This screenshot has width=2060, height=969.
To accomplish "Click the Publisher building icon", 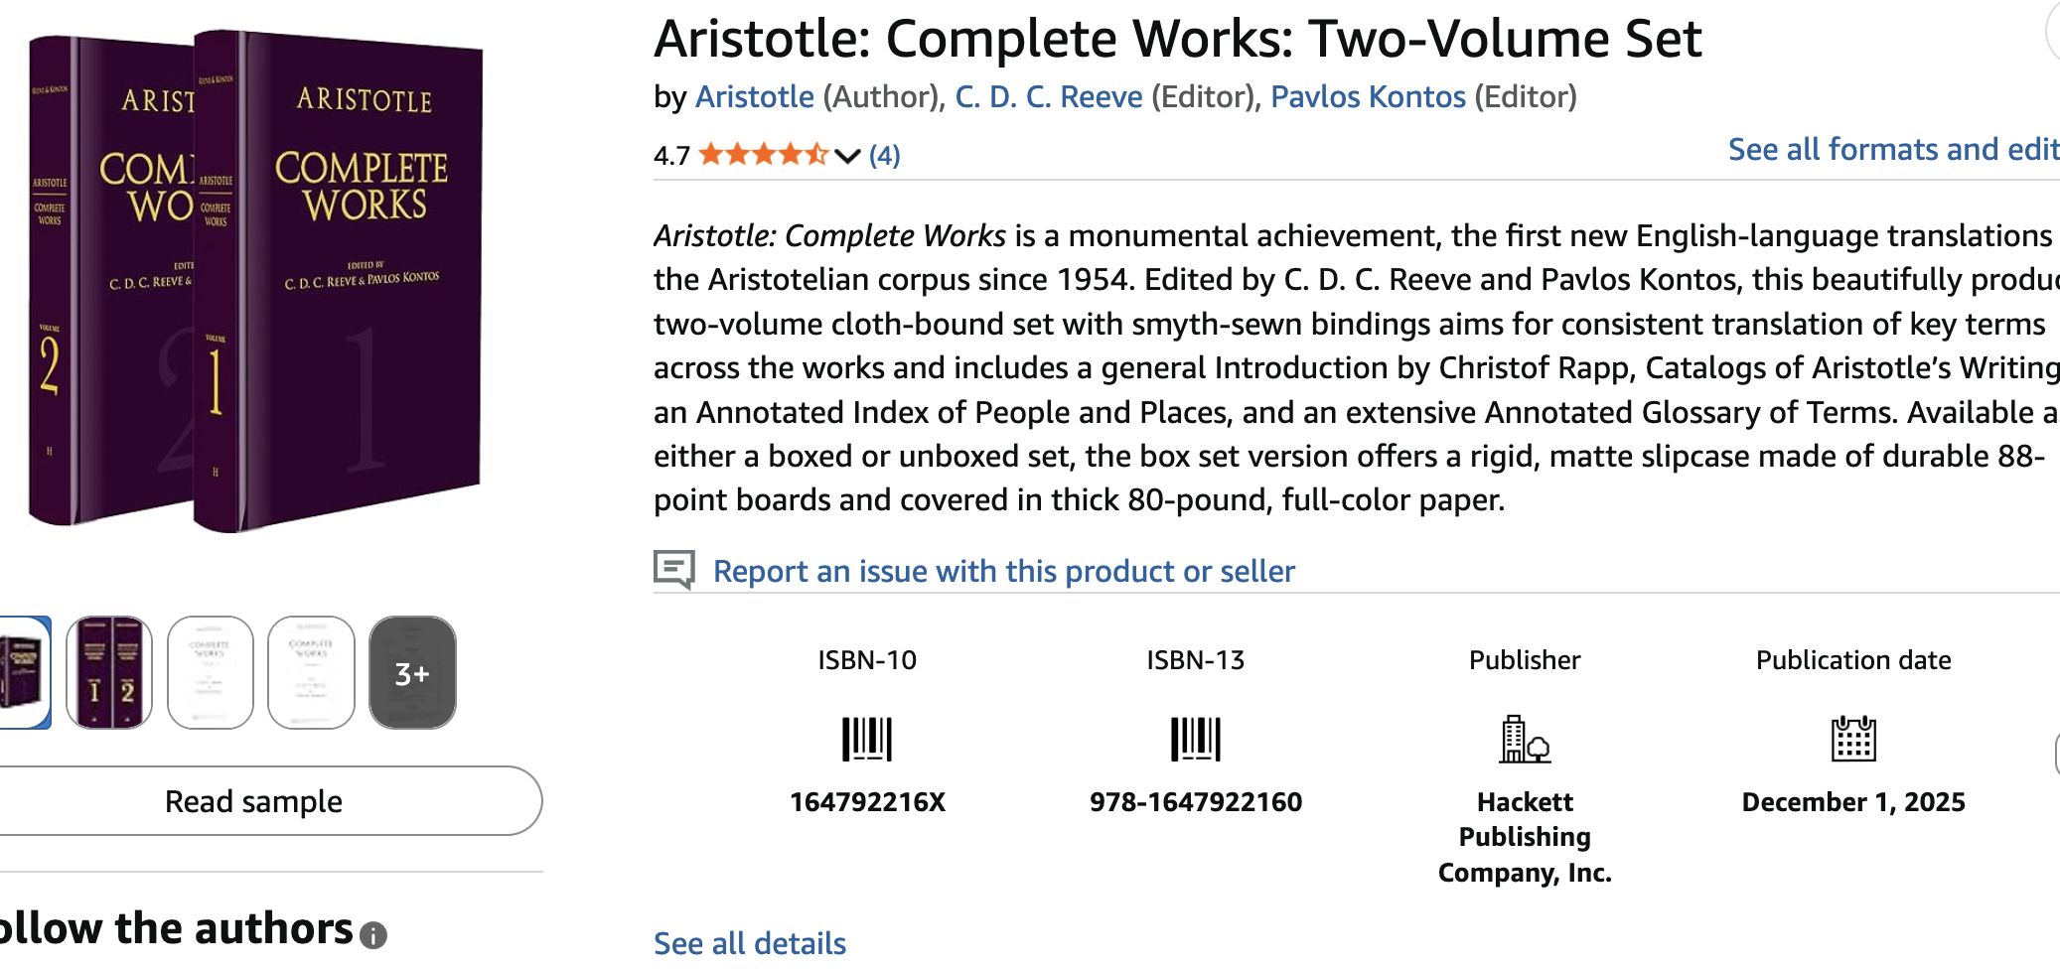I will click(1524, 740).
